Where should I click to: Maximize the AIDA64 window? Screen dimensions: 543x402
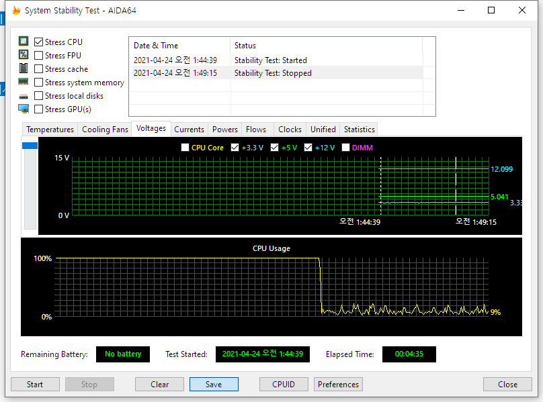491,10
